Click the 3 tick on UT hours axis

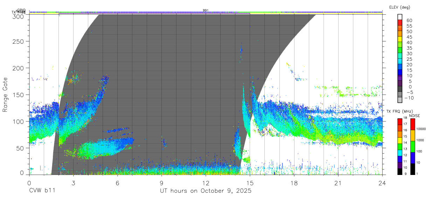tap(73, 183)
